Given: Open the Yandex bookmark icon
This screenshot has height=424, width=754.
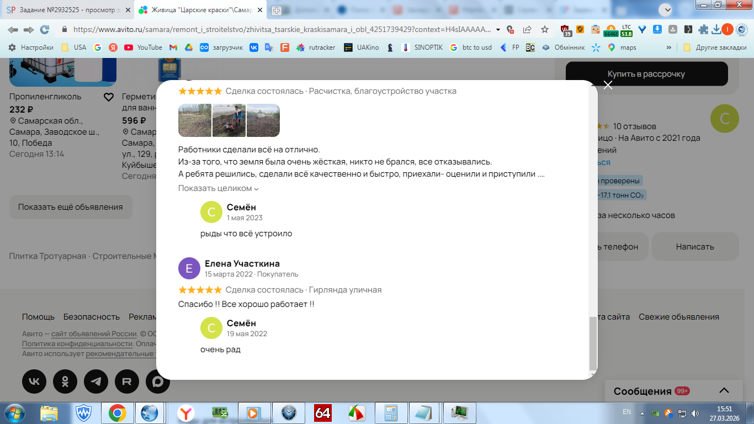Looking at the screenshot, I should (x=113, y=47).
